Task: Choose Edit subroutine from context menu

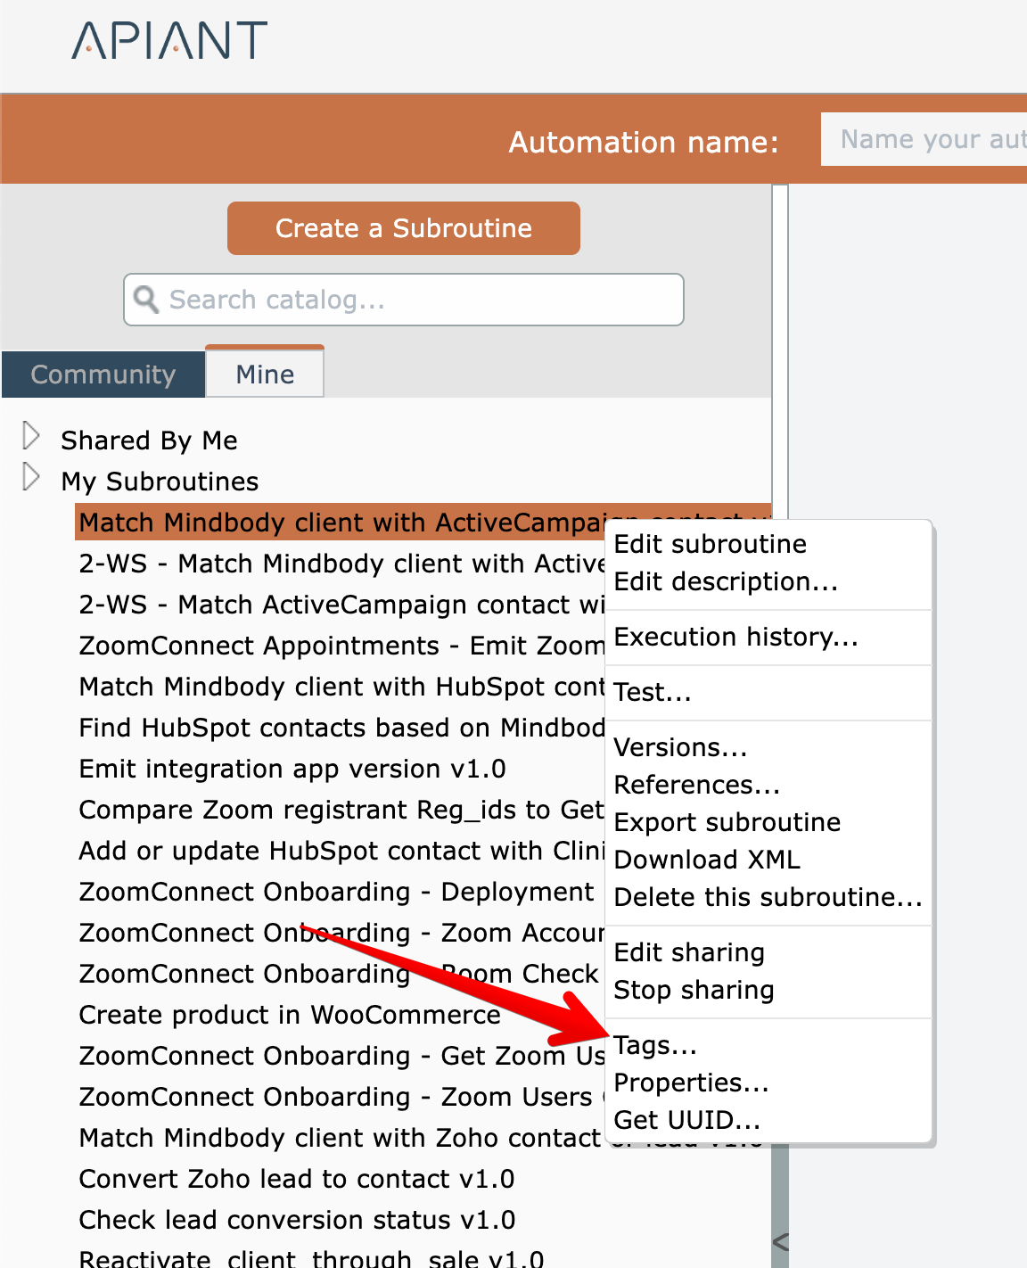Action: click(x=710, y=544)
